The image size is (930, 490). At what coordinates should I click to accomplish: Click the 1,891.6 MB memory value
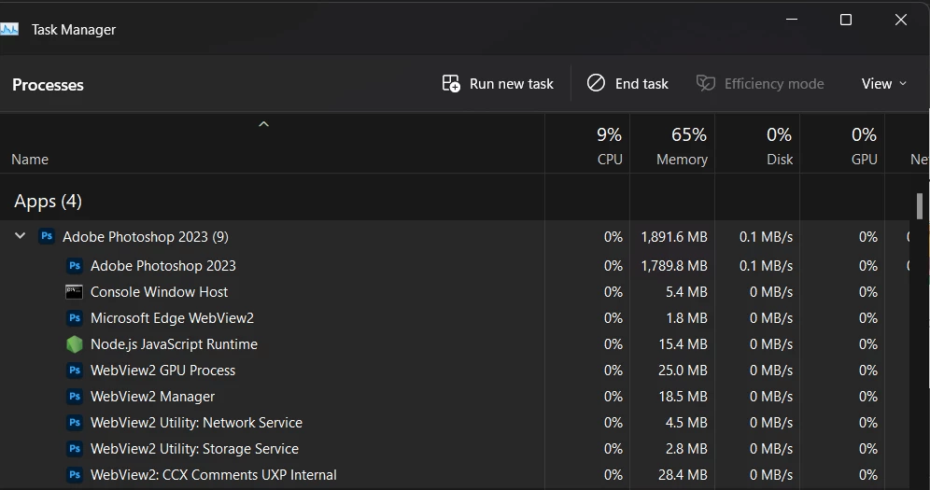tap(674, 237)
